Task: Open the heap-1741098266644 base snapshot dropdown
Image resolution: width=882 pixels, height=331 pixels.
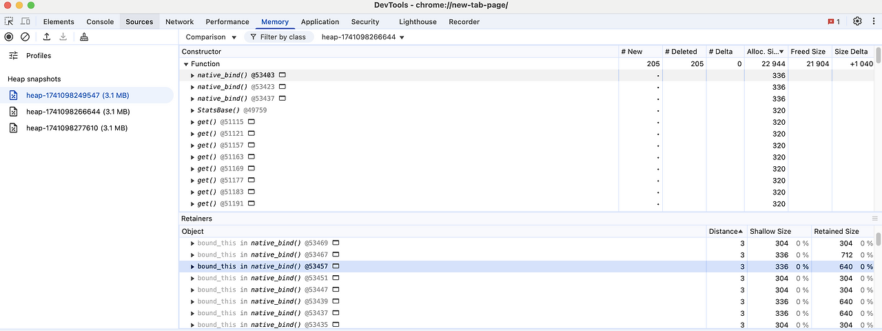Action: pos(363,37)
